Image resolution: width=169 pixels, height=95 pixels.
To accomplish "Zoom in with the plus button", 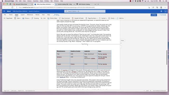I will [151, 91].
